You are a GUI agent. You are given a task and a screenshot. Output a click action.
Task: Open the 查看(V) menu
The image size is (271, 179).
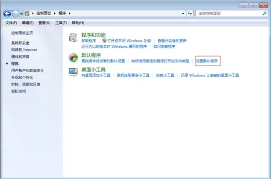pyautogui.click(x=44, y=23)
